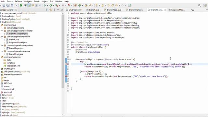Maximize the Package Explorer panel
The height and width of the screenshot is (117, 208).
(x=62, y=10)
